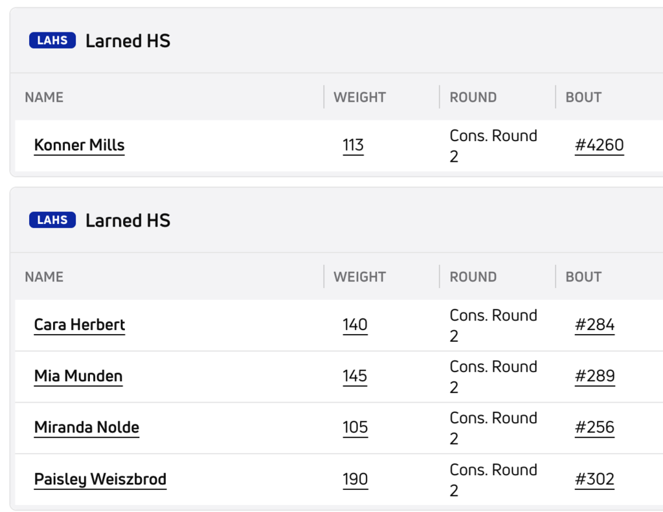Image resolution: width=663 pixels, height=512 pixels.
Task: Click the LAHS badge in the bottom section
Action: coord(52,219)
